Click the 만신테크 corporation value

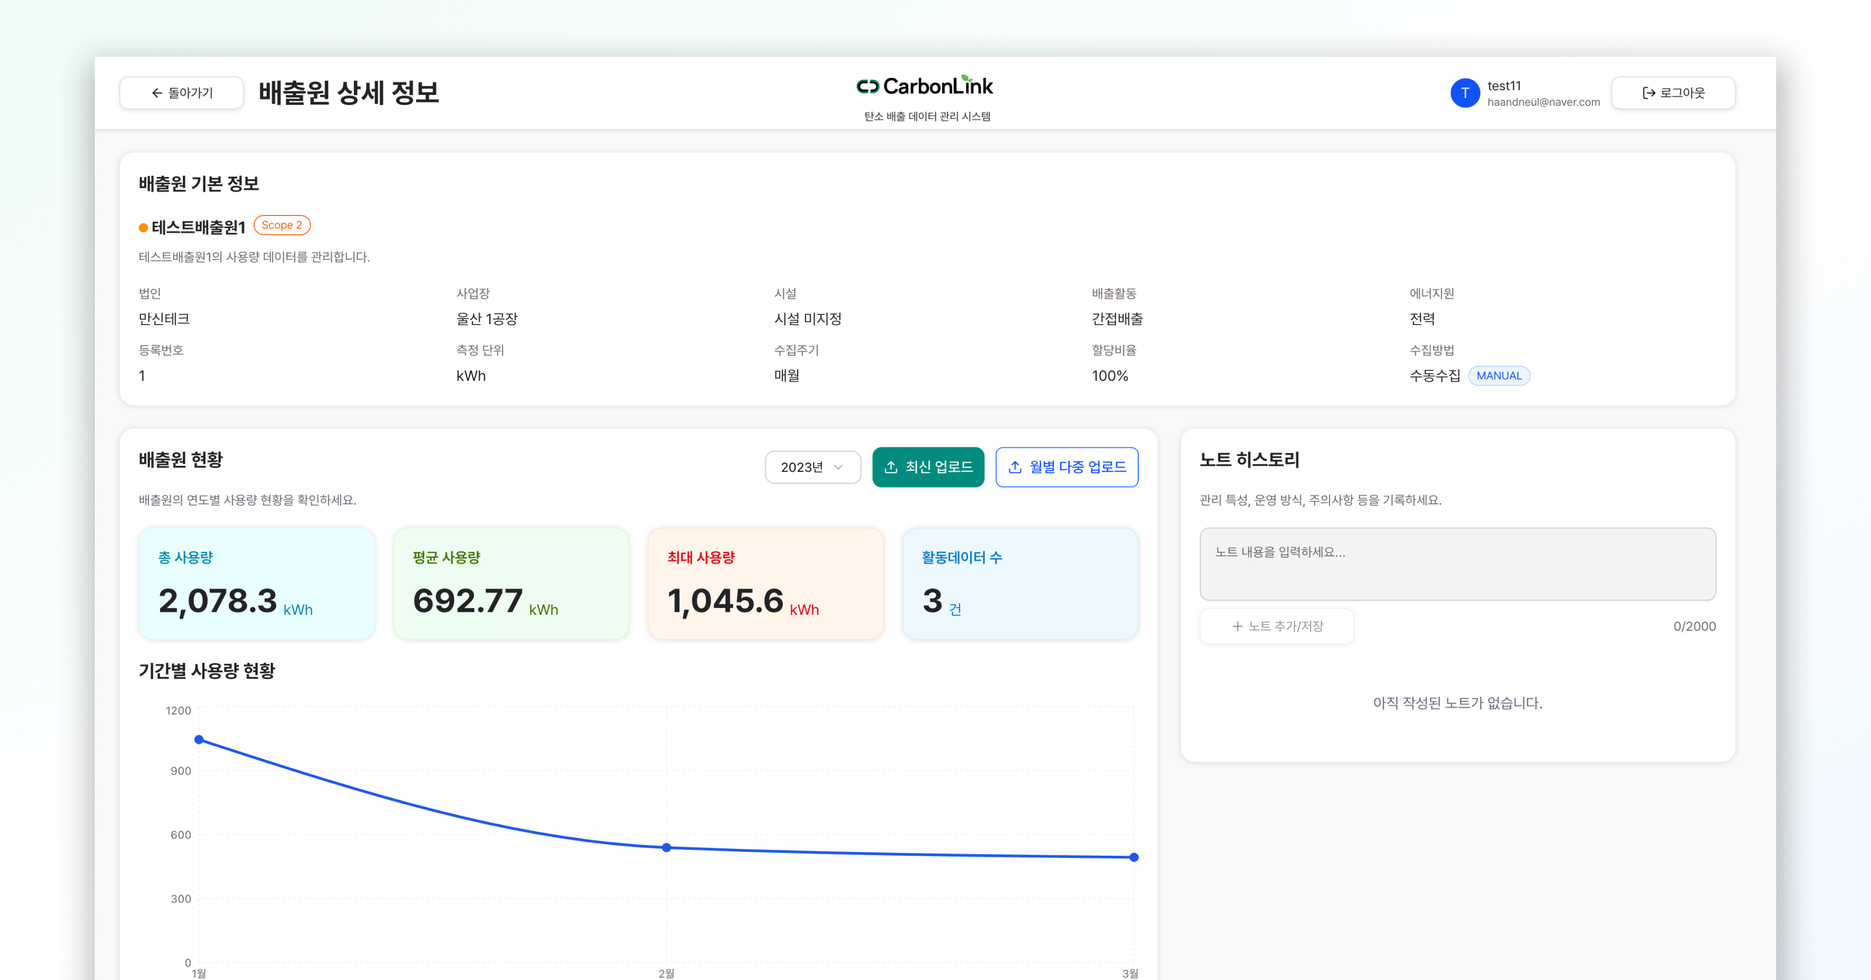pyautogui.click(x=164, y=319)
